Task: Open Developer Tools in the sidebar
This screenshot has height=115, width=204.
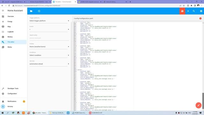Action: click(13, 88)
